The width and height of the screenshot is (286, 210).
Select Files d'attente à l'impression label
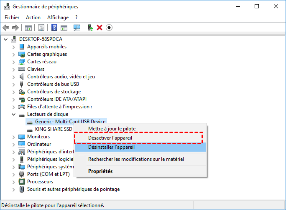pos(59,107)
